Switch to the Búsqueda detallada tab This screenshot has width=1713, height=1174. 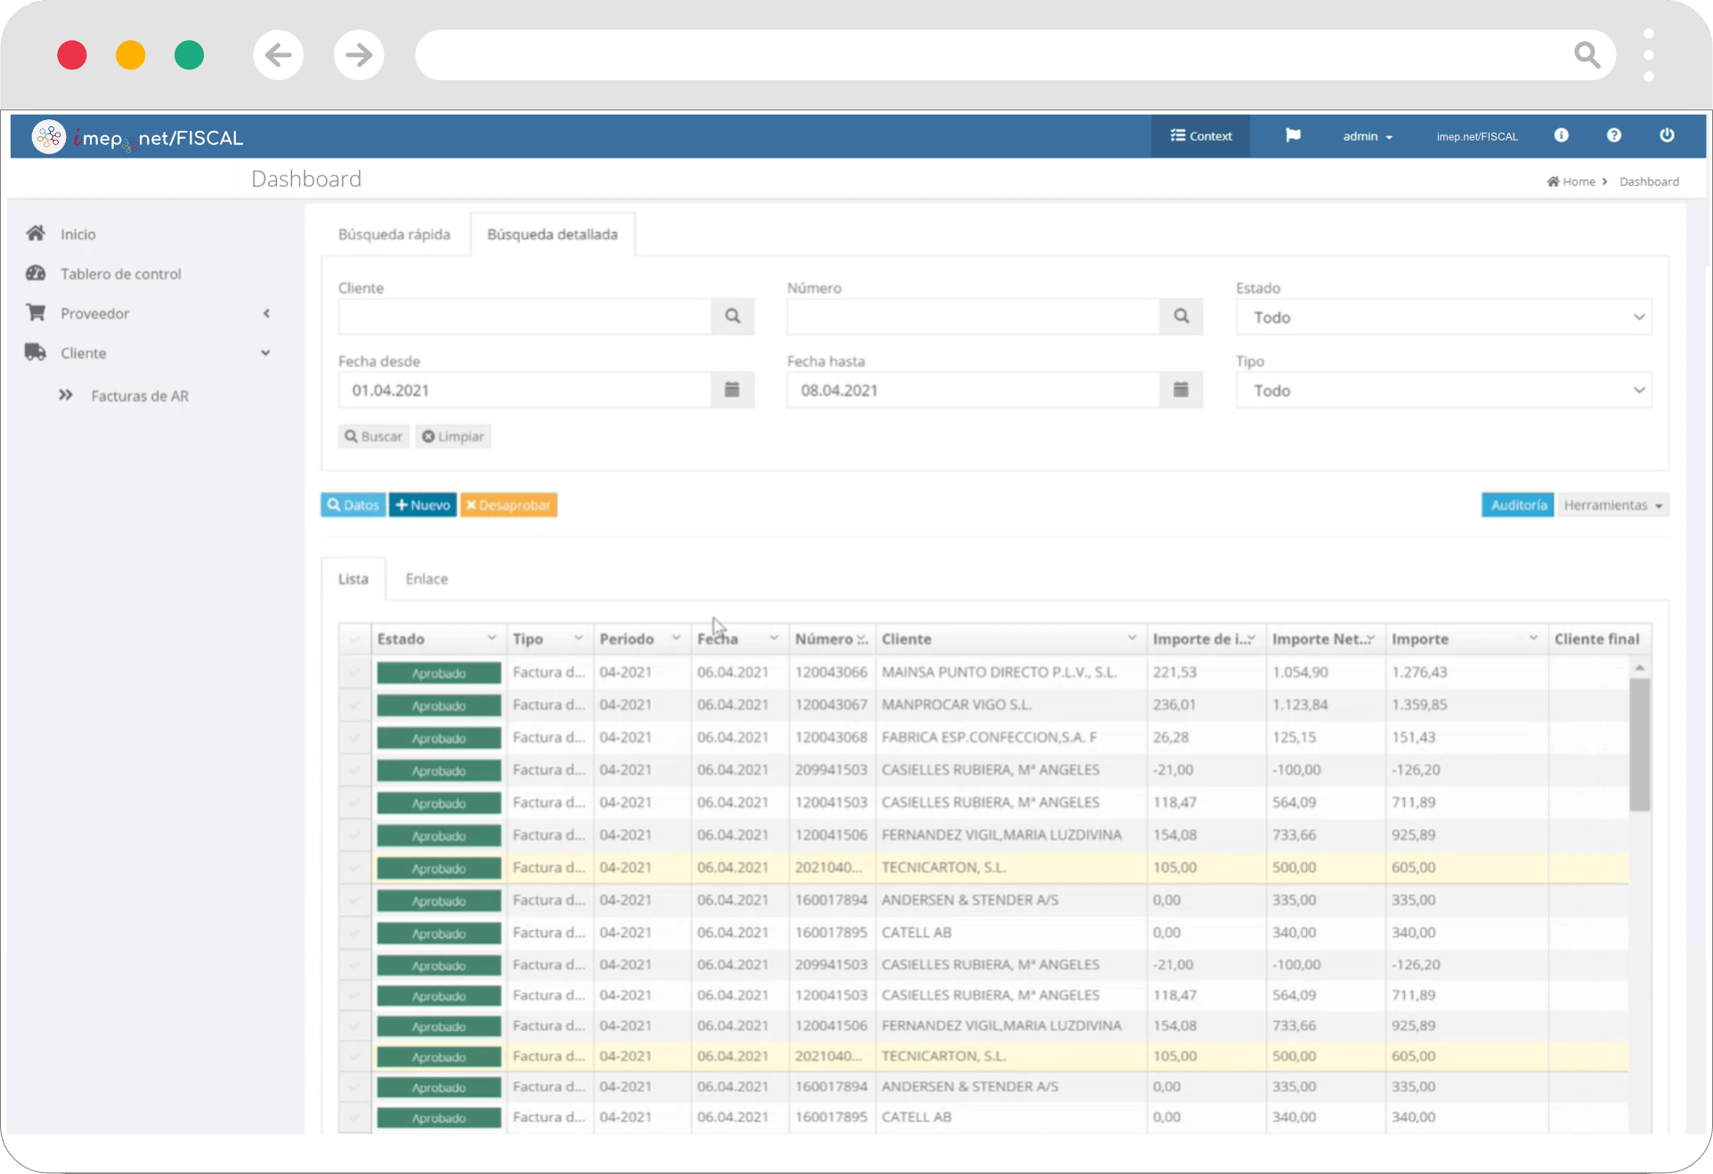click(552, 234)
